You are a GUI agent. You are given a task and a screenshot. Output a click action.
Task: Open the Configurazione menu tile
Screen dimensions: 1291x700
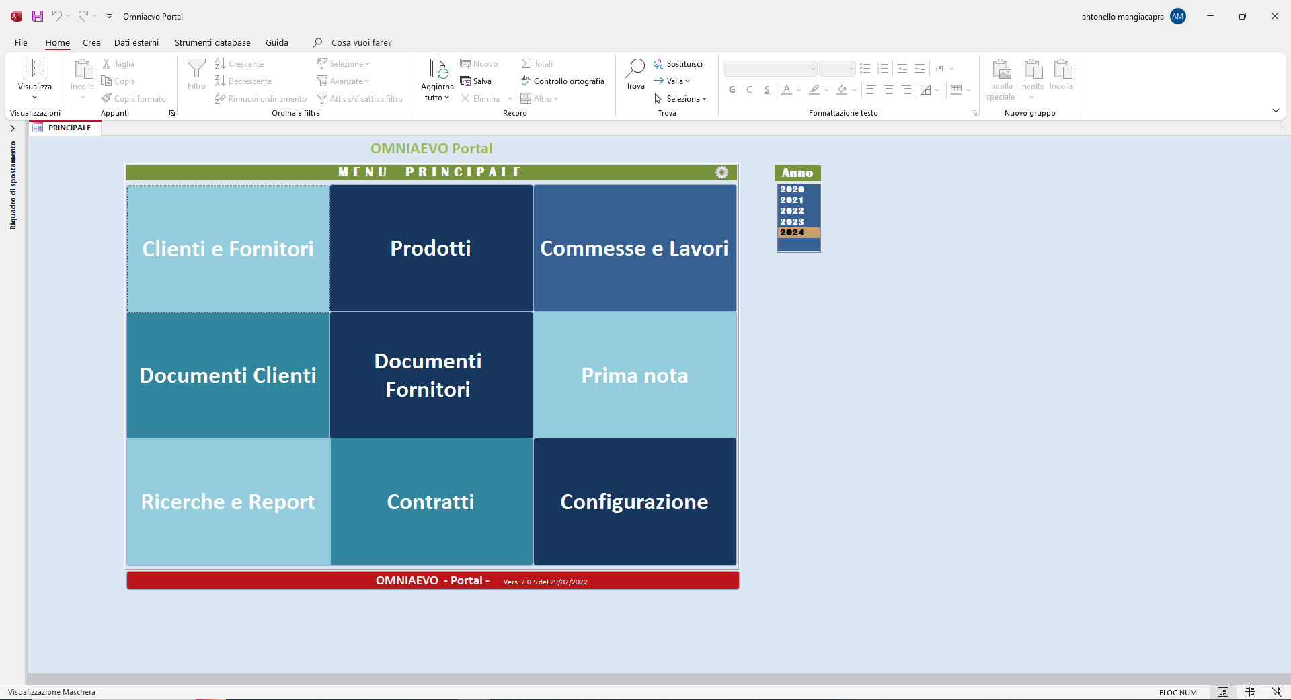tap(635, 502)
